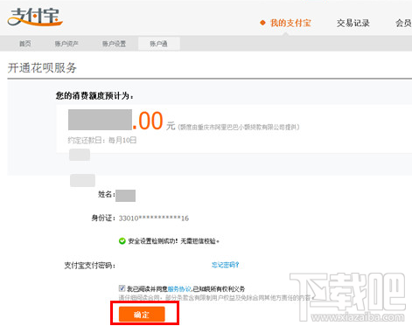
Task: Click the Alipay 支付宝 logo
Action: [35, 17]
